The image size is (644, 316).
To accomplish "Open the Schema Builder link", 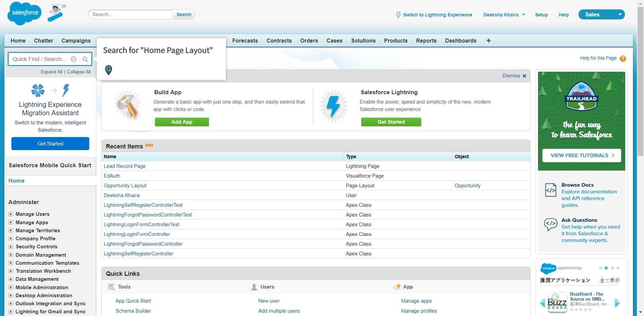I will [x=133, y=311].
